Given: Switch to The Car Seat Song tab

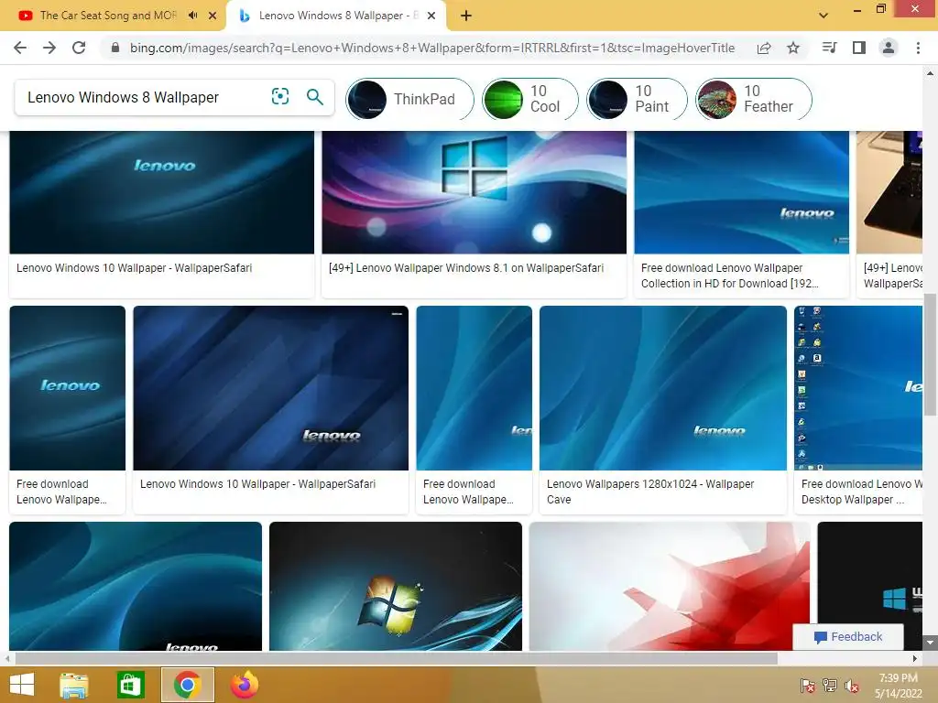Looking at the screenshot, I should click(x=109, y=16).
